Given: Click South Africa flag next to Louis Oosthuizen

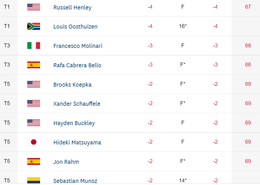Looking at the screenshot, I should (x=34, y=26).
